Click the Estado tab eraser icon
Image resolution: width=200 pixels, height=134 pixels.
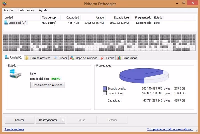tap(102, 58)
